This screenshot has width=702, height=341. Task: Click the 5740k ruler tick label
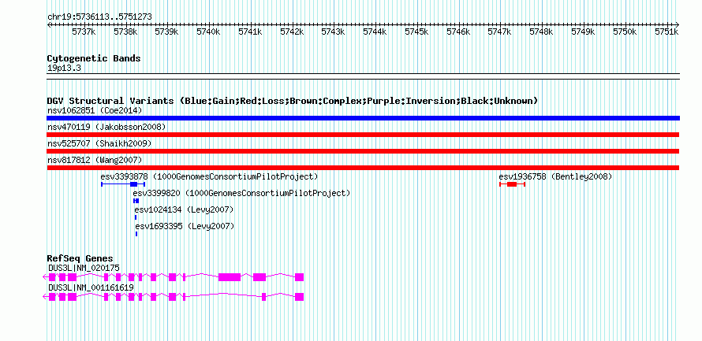209,32
